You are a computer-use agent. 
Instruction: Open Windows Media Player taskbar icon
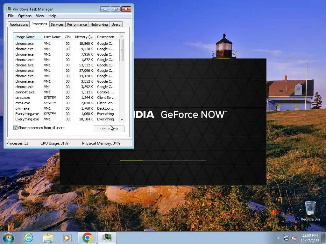67,238
